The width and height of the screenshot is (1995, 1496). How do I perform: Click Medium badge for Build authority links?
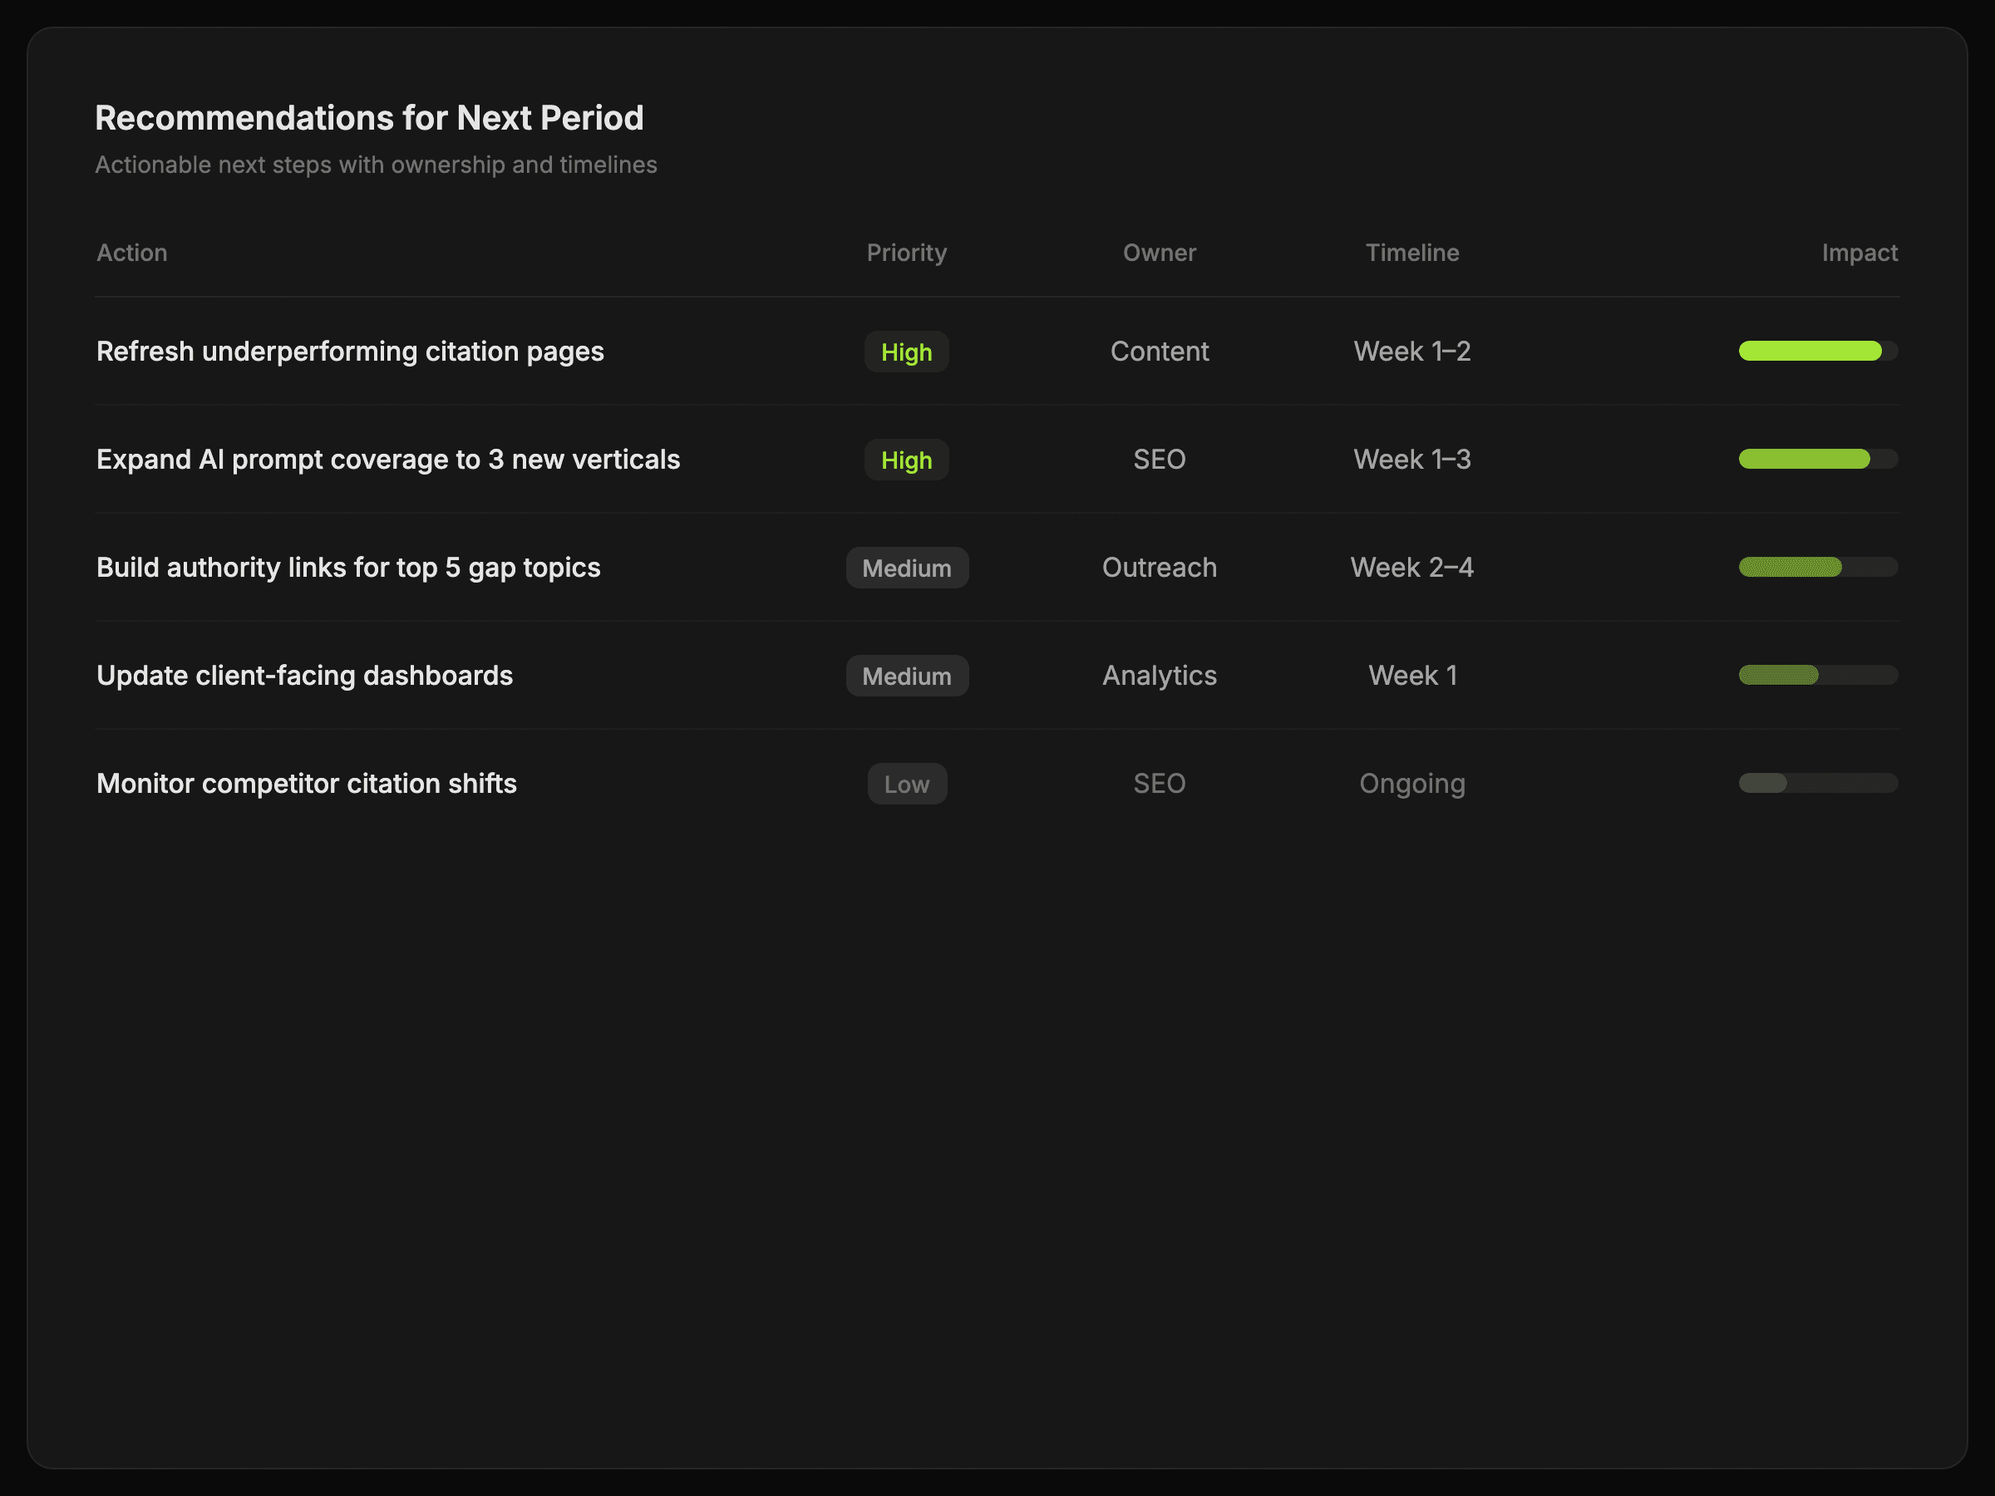pyautogui.click(x=906, y=568)
